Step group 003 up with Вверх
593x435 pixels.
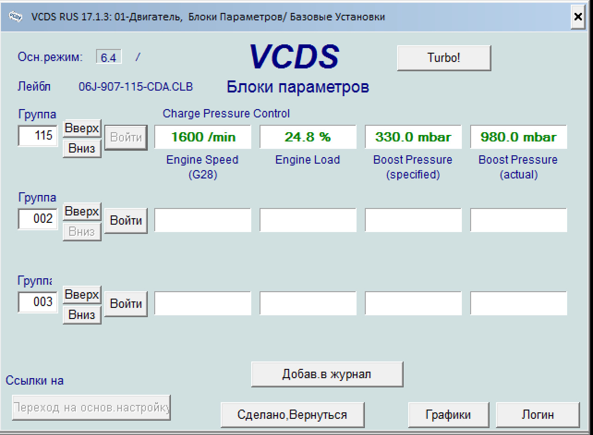(x=82, y=295)
